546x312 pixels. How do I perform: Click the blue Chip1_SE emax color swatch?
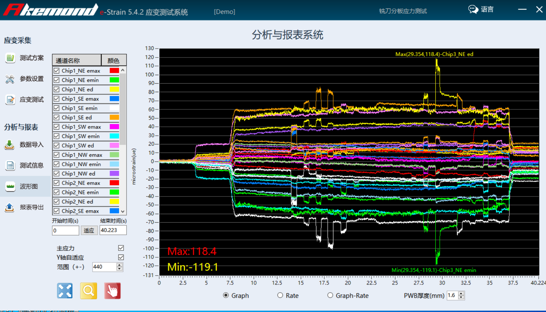[114, 99]
